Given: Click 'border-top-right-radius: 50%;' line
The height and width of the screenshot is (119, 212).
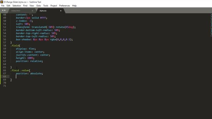Looking at the screenshot, I should click(x=36, y=33).
